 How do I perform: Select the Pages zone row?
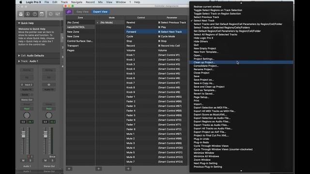pyautogui.click(x=80, y=50)
